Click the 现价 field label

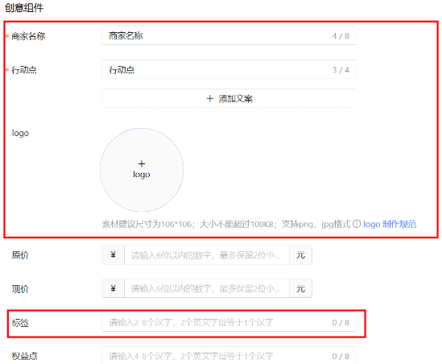tap(20, 289)
